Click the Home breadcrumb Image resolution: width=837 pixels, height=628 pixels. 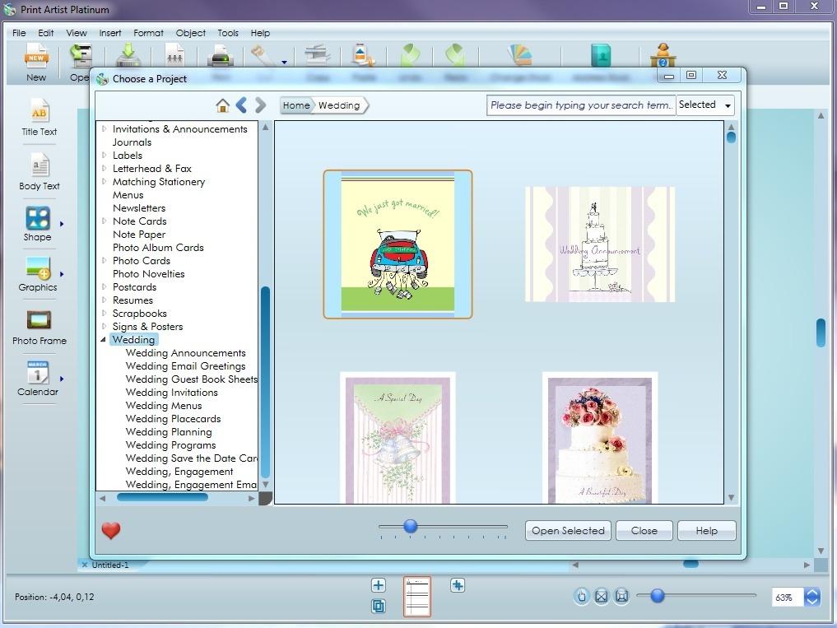tap(296, 105)
